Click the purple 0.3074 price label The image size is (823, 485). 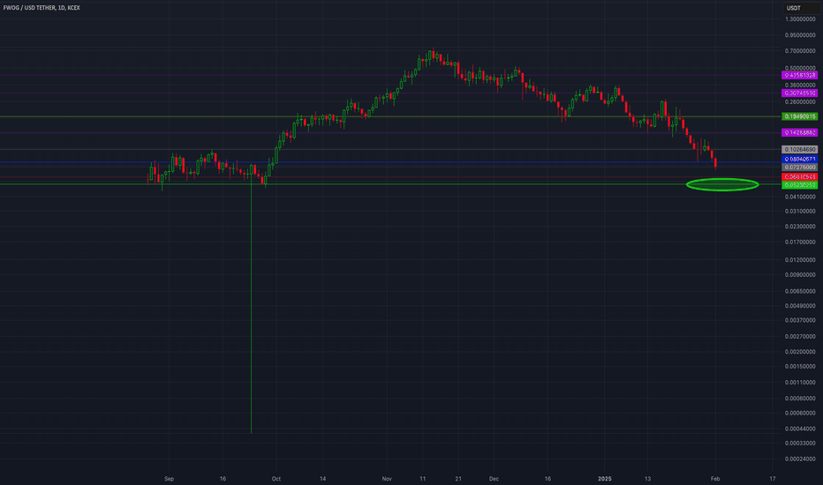click(x=799, y=93)
